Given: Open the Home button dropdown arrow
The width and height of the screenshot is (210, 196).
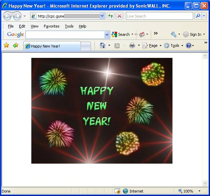Looking at the screenshot, I should (x=109, y=45).
